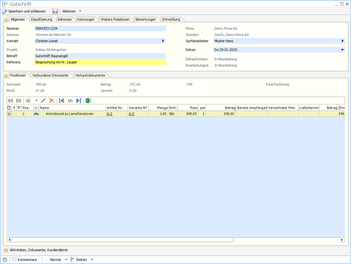The height and width of the screenshot is (264, 351).
Task: Click the filter funnel column header
Action: pos(19,108)
